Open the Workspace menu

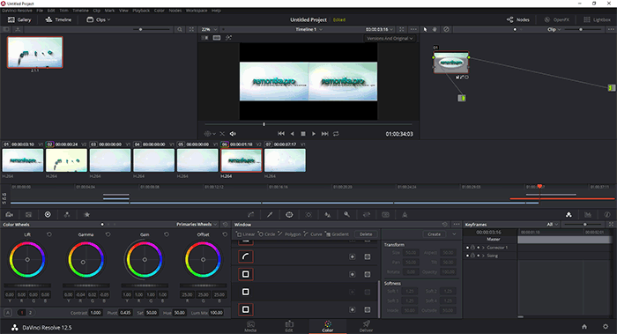[197, 11]
